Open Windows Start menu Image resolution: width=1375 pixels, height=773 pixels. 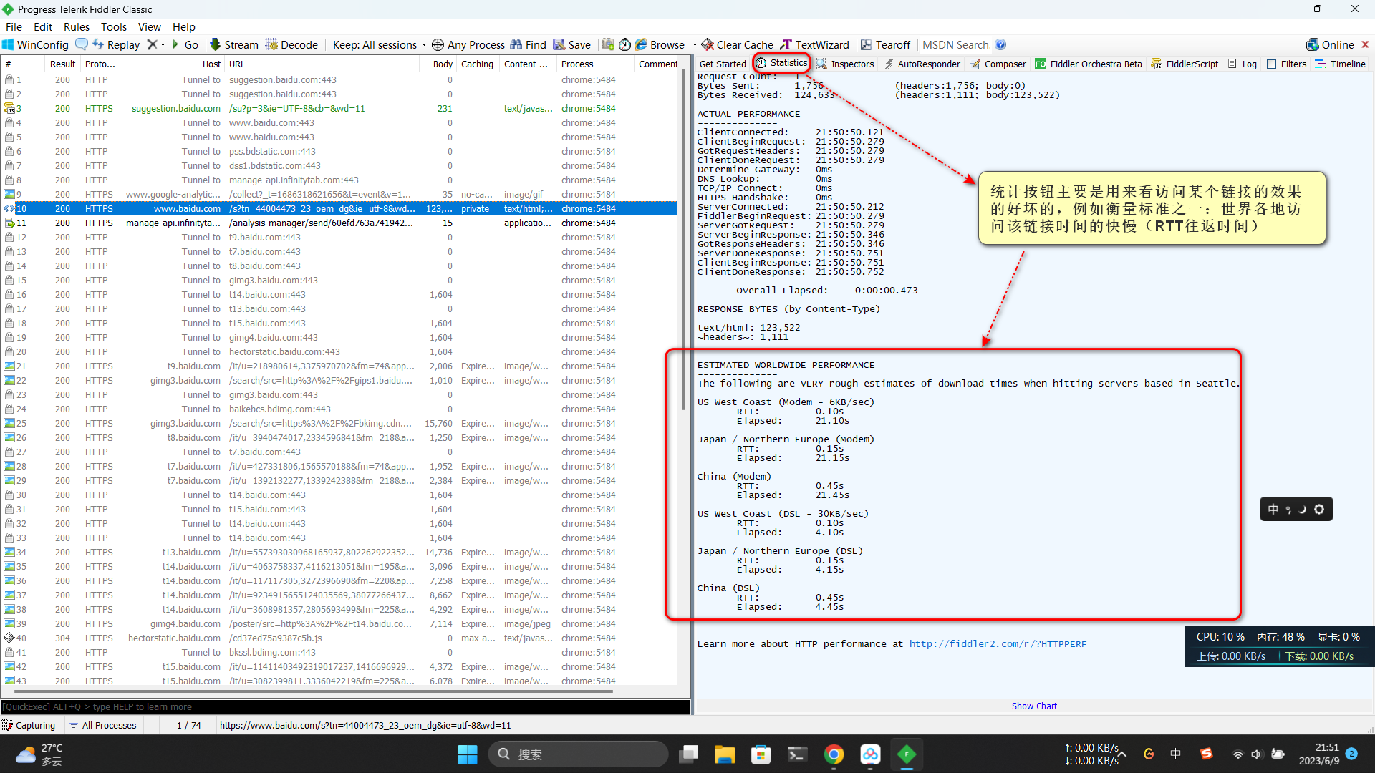[x=468, y=754]
